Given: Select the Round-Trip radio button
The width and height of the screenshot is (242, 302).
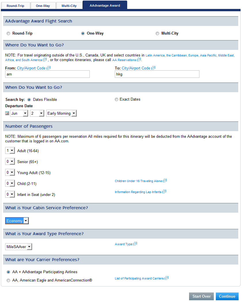Looking at the screenshot, I should (x=8, y=33).
